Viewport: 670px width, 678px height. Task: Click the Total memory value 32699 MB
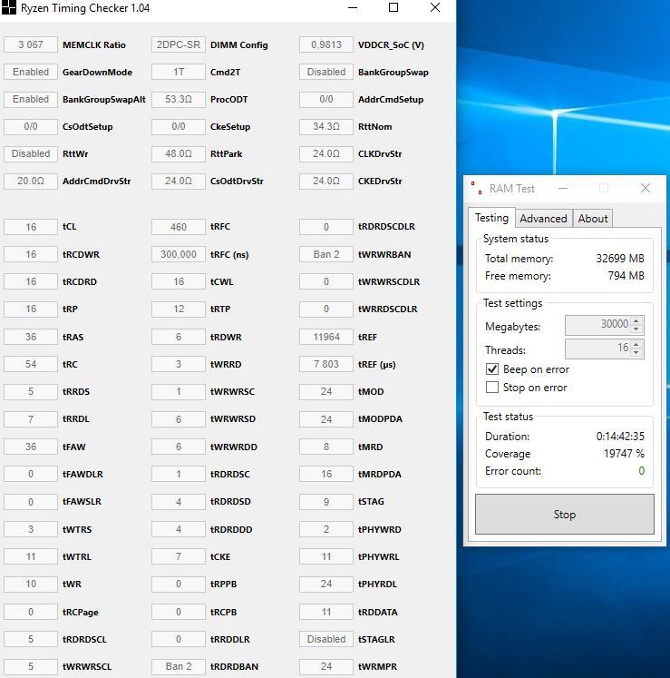click(620, 258)
